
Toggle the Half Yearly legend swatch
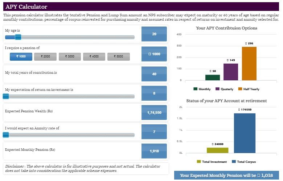point(241,89)
